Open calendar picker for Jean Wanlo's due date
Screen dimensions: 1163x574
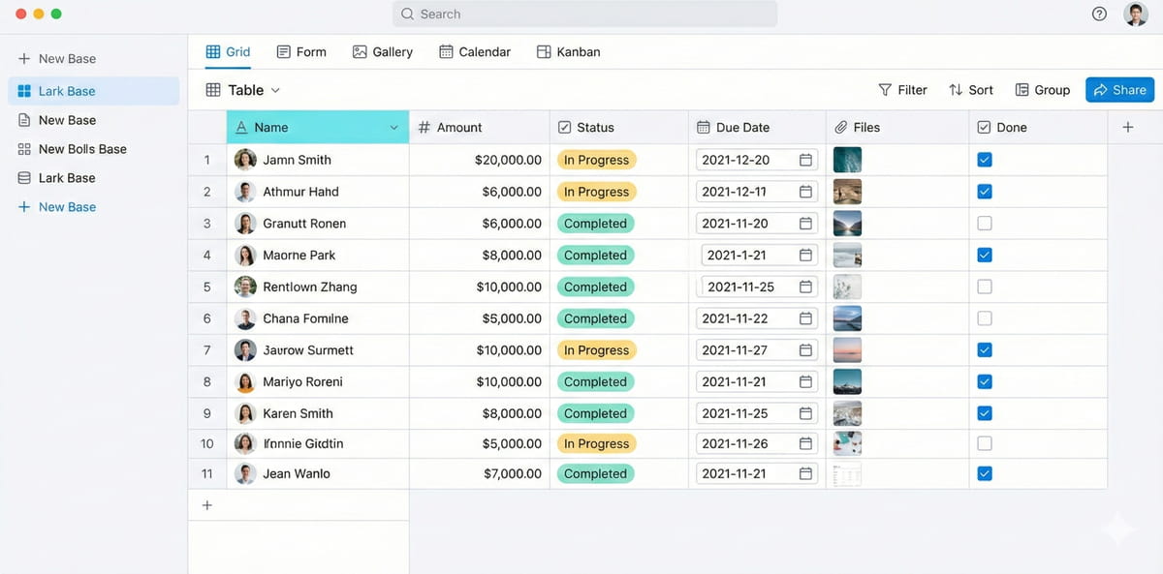805,474
